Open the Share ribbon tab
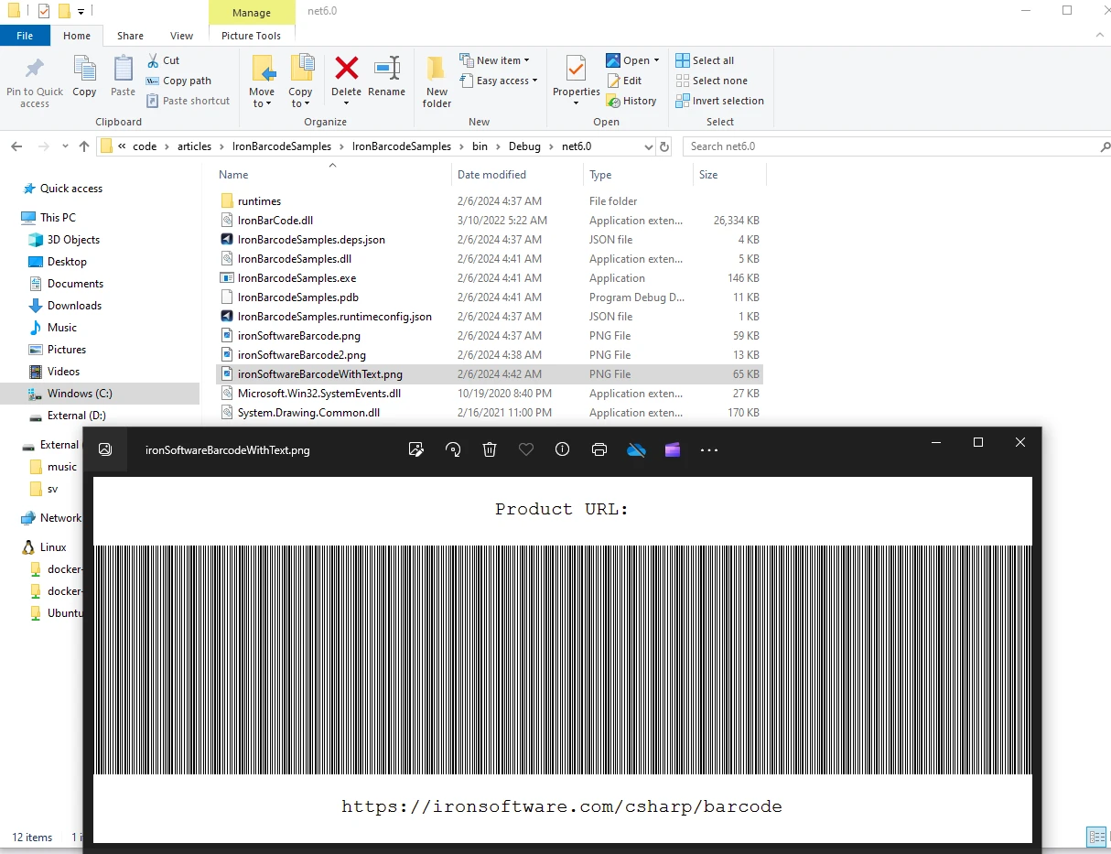Viewport: 1111px width, 854px height. tap(130, 36)
